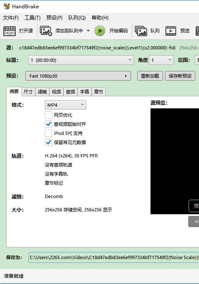Click the Decomb filter text
Viewport: 199px width, 284px height.
click(x=54, y=196)
